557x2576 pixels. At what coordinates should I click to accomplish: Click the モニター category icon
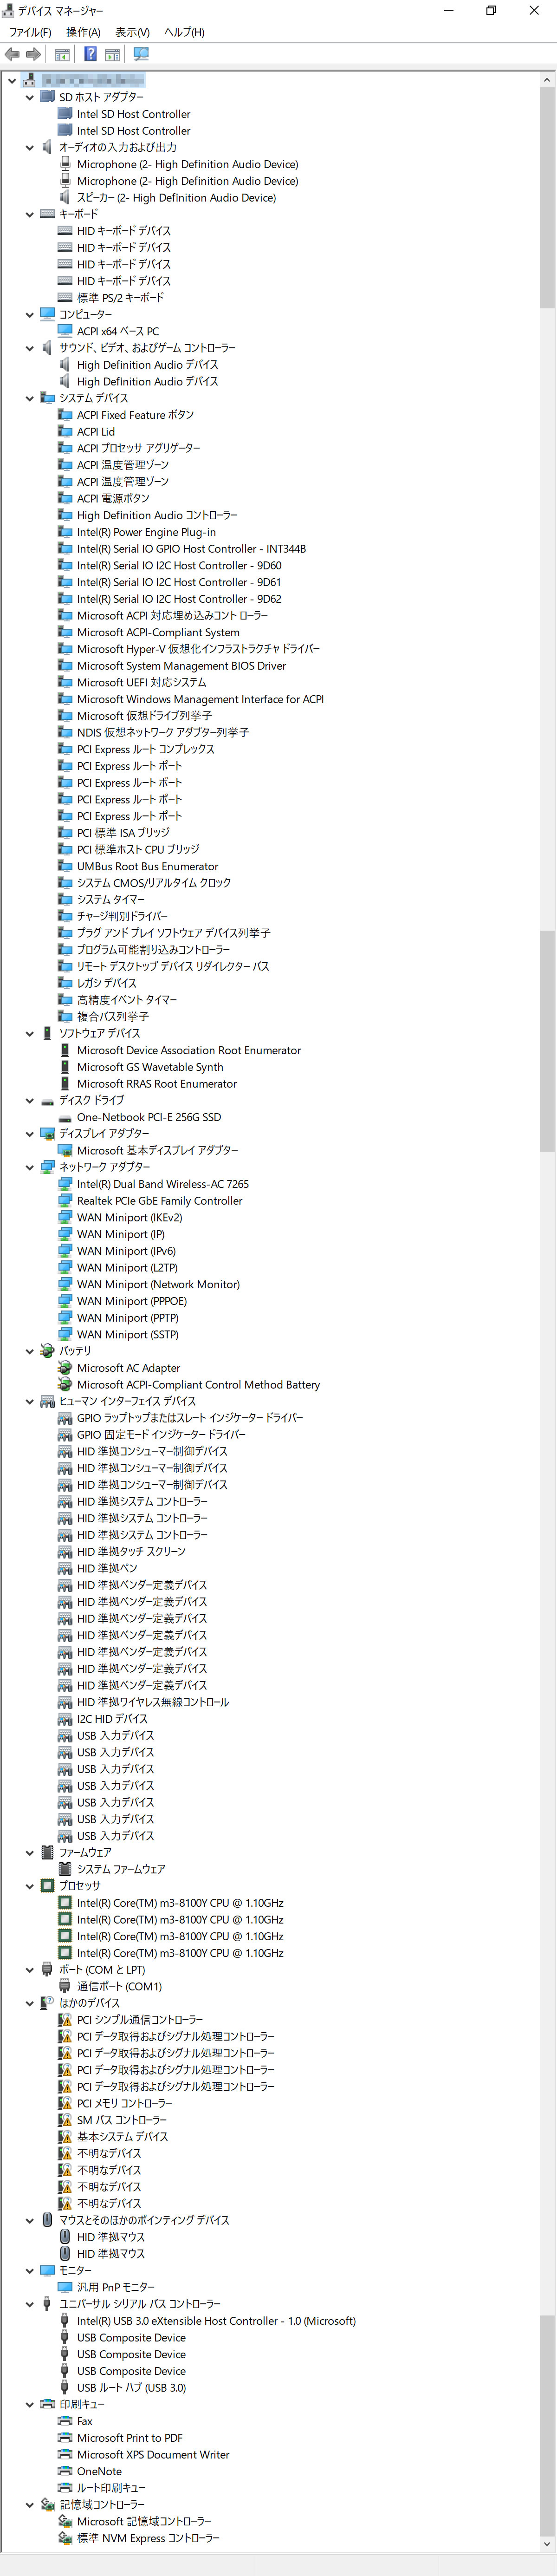tap(47, 2270)
